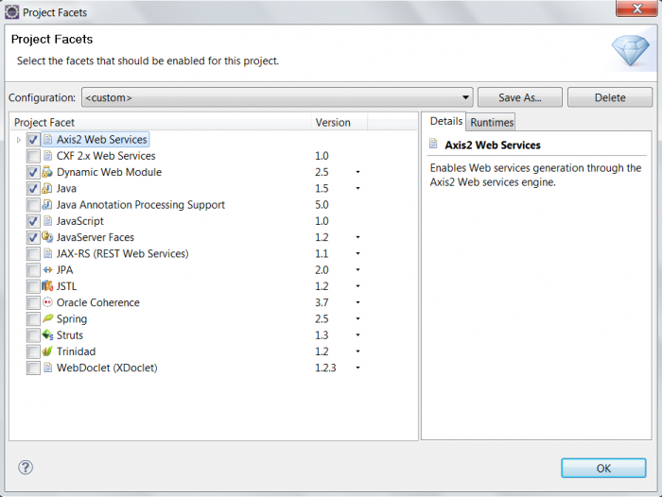The image size is (662, 497).
Task: Enable the Oracle Coherence checkbox
Action: point(33,303)
